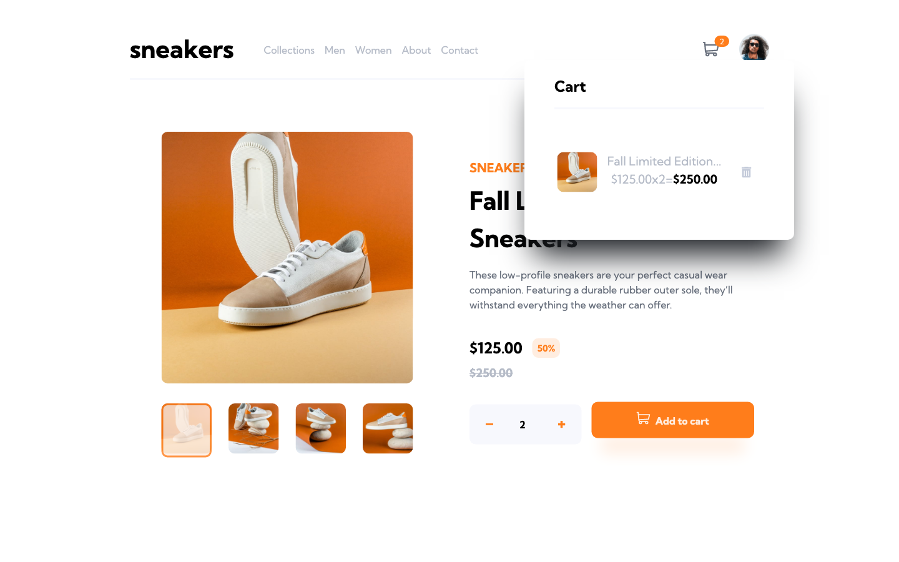Open the Contact page link
The image size is (899, 562).
pos(459,50)
